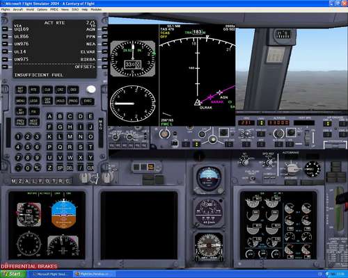Click the C panel-switcher icon below the FMC

(x=68, y=181)
